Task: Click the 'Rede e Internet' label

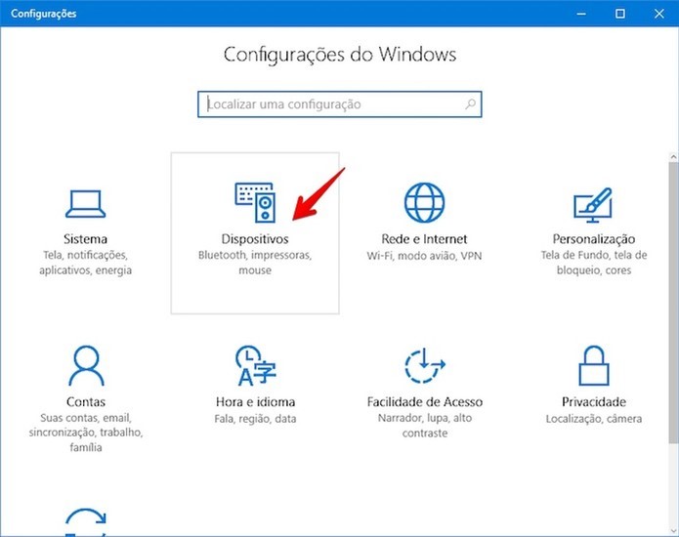Action: [424, 239]
